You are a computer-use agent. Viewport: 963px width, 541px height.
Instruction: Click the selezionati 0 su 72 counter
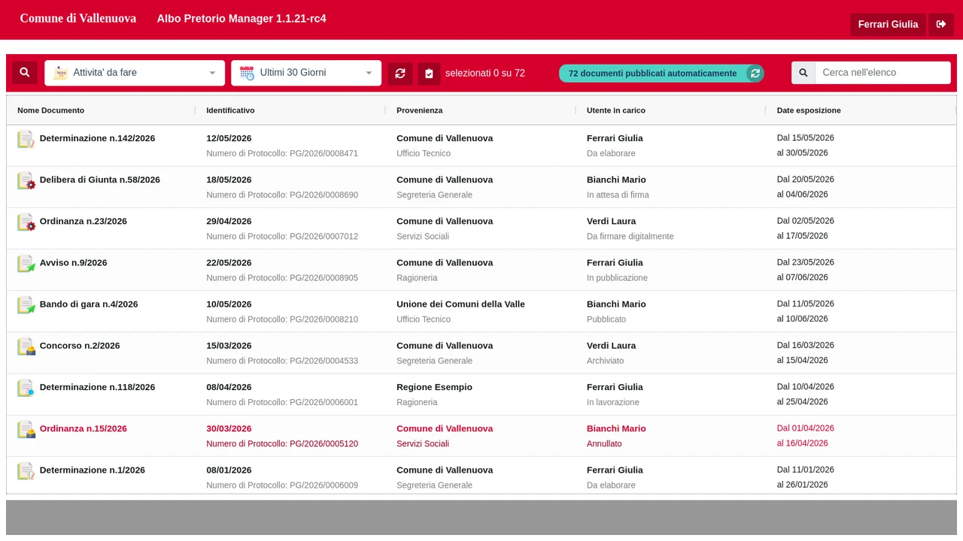pos(485,73)
